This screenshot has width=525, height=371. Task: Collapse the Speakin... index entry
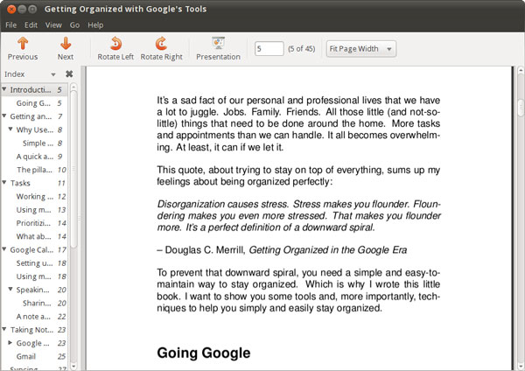click(10, 289)
